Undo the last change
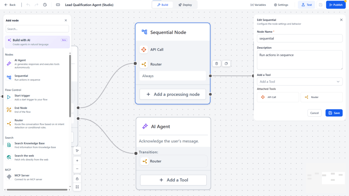The height and width of the screenshot is (196, 349). coord(28,5)
